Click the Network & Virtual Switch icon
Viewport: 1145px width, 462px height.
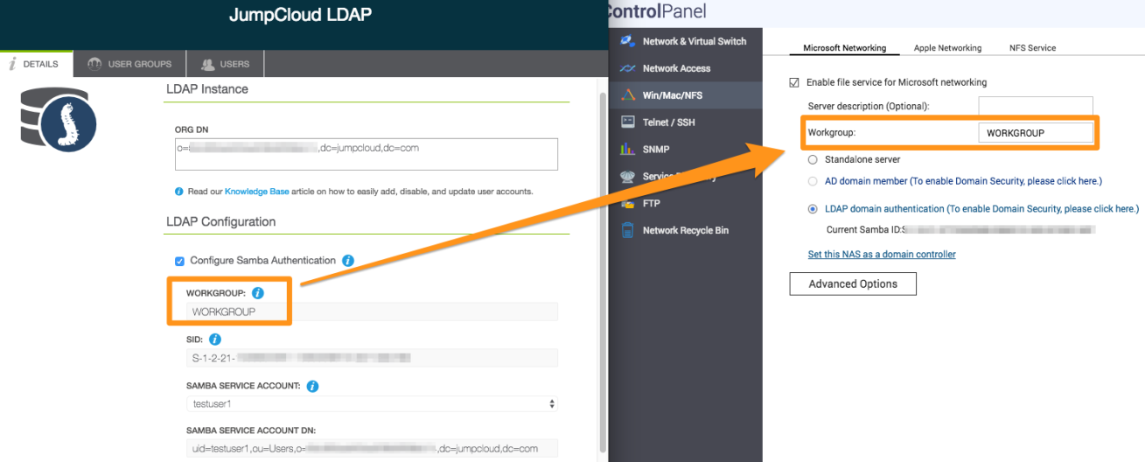click(627, 41)
